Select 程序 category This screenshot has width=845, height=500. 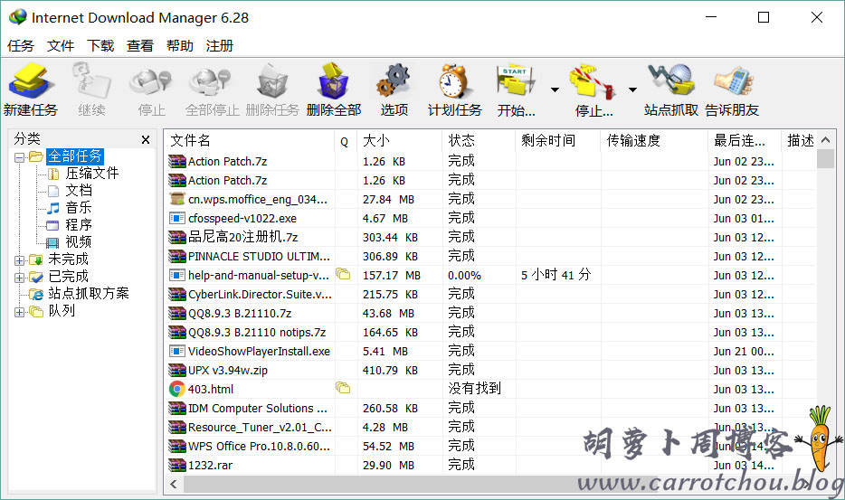(79, 224)
